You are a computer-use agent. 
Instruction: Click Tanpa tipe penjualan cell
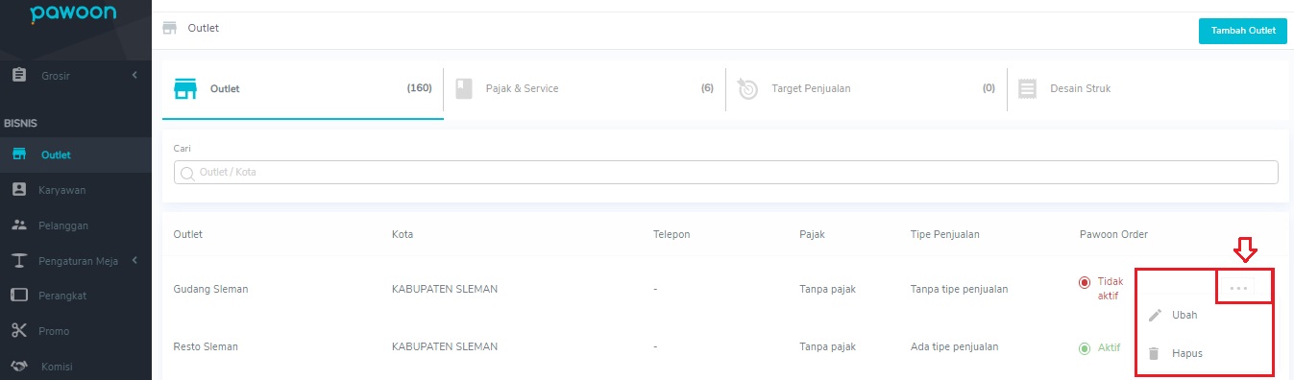click(x=959, y=289)
